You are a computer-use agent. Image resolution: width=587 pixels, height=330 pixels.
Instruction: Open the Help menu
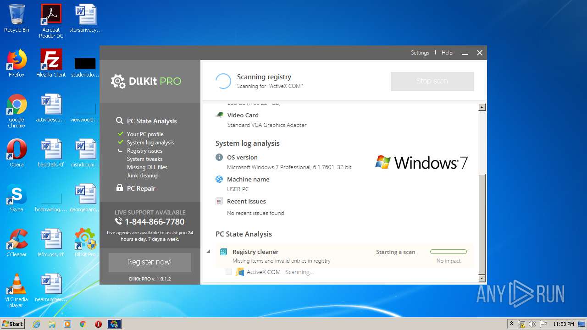click(447, 53)
